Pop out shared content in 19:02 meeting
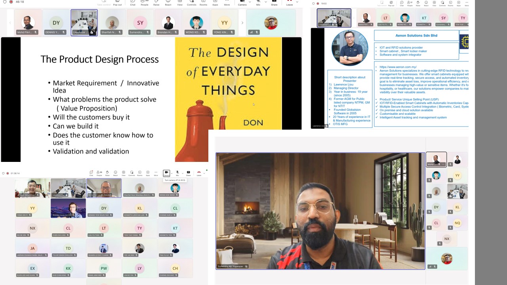507x285 pixels. pos(392,4)
